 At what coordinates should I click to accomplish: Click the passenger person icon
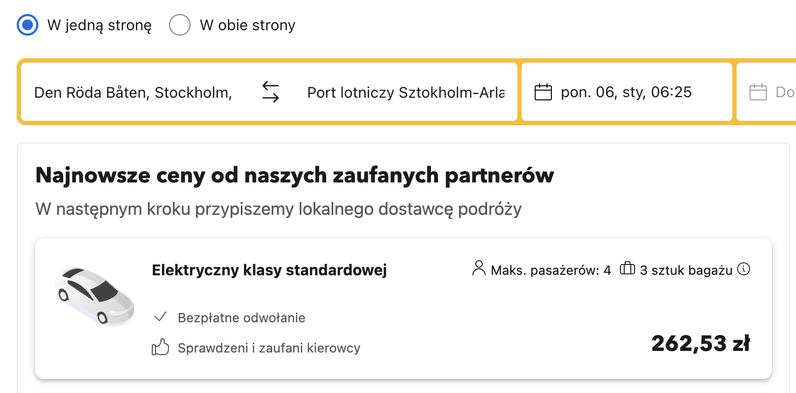478,269
